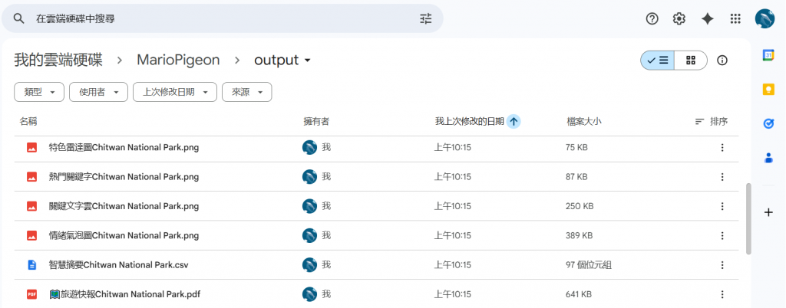
Task: Open more actions for 旅遊快報Chitwan National Park.pdf
Action: (722, 294)
